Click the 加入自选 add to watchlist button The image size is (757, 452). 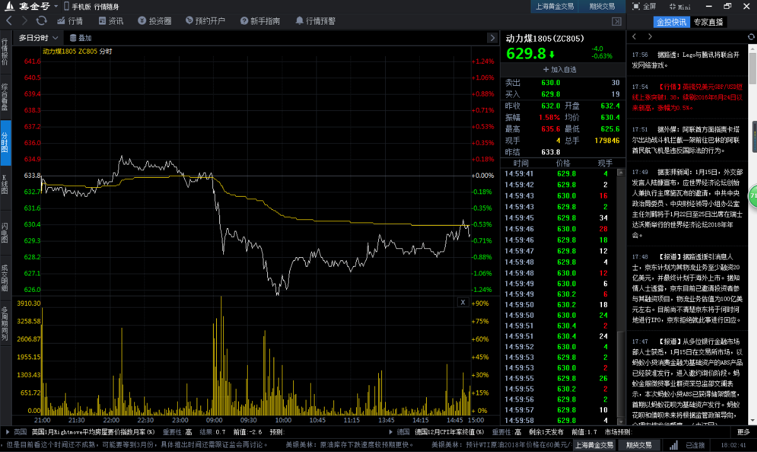(560, 69)
